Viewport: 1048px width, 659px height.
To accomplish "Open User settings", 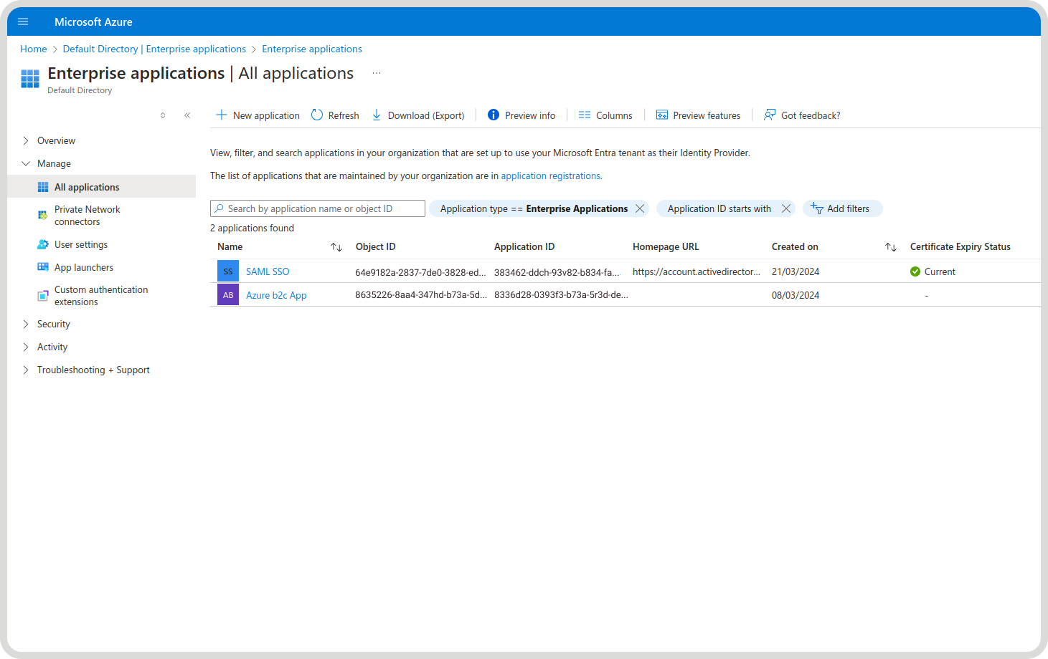I will 81,244.
